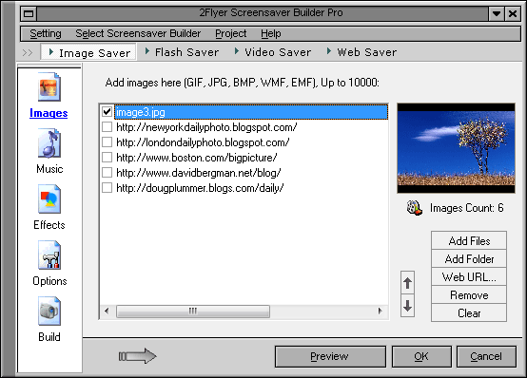Open the Effects section icon
Image resolution: width=527 pixels, height=378 pixels.
(49, 199)
